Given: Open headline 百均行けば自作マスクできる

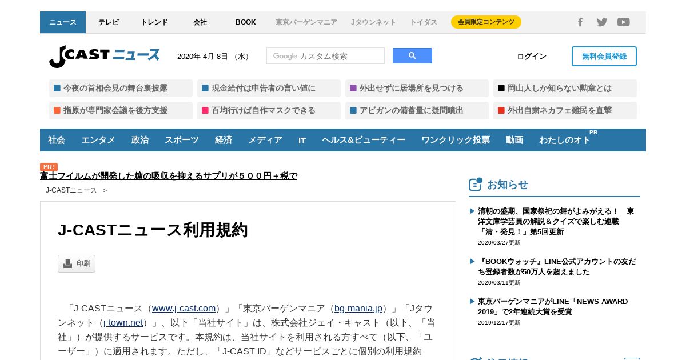Looking at the screenshot, I should [269, 110].
